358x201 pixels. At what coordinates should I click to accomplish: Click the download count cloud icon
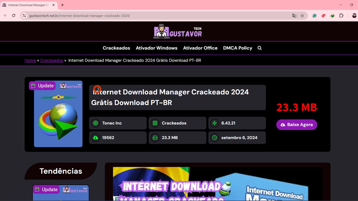(x=96, y=138)
